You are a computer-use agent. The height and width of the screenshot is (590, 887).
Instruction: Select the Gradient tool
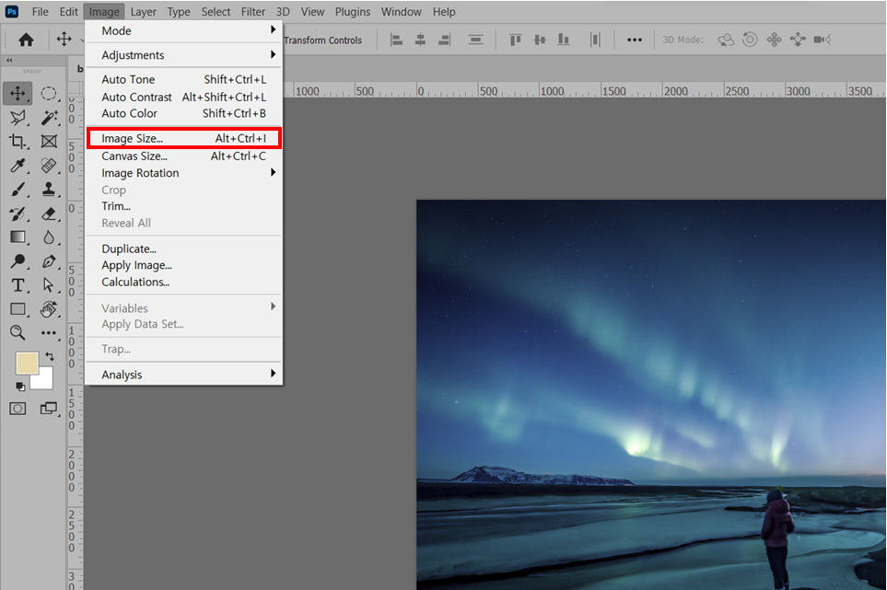coord(18,237)
